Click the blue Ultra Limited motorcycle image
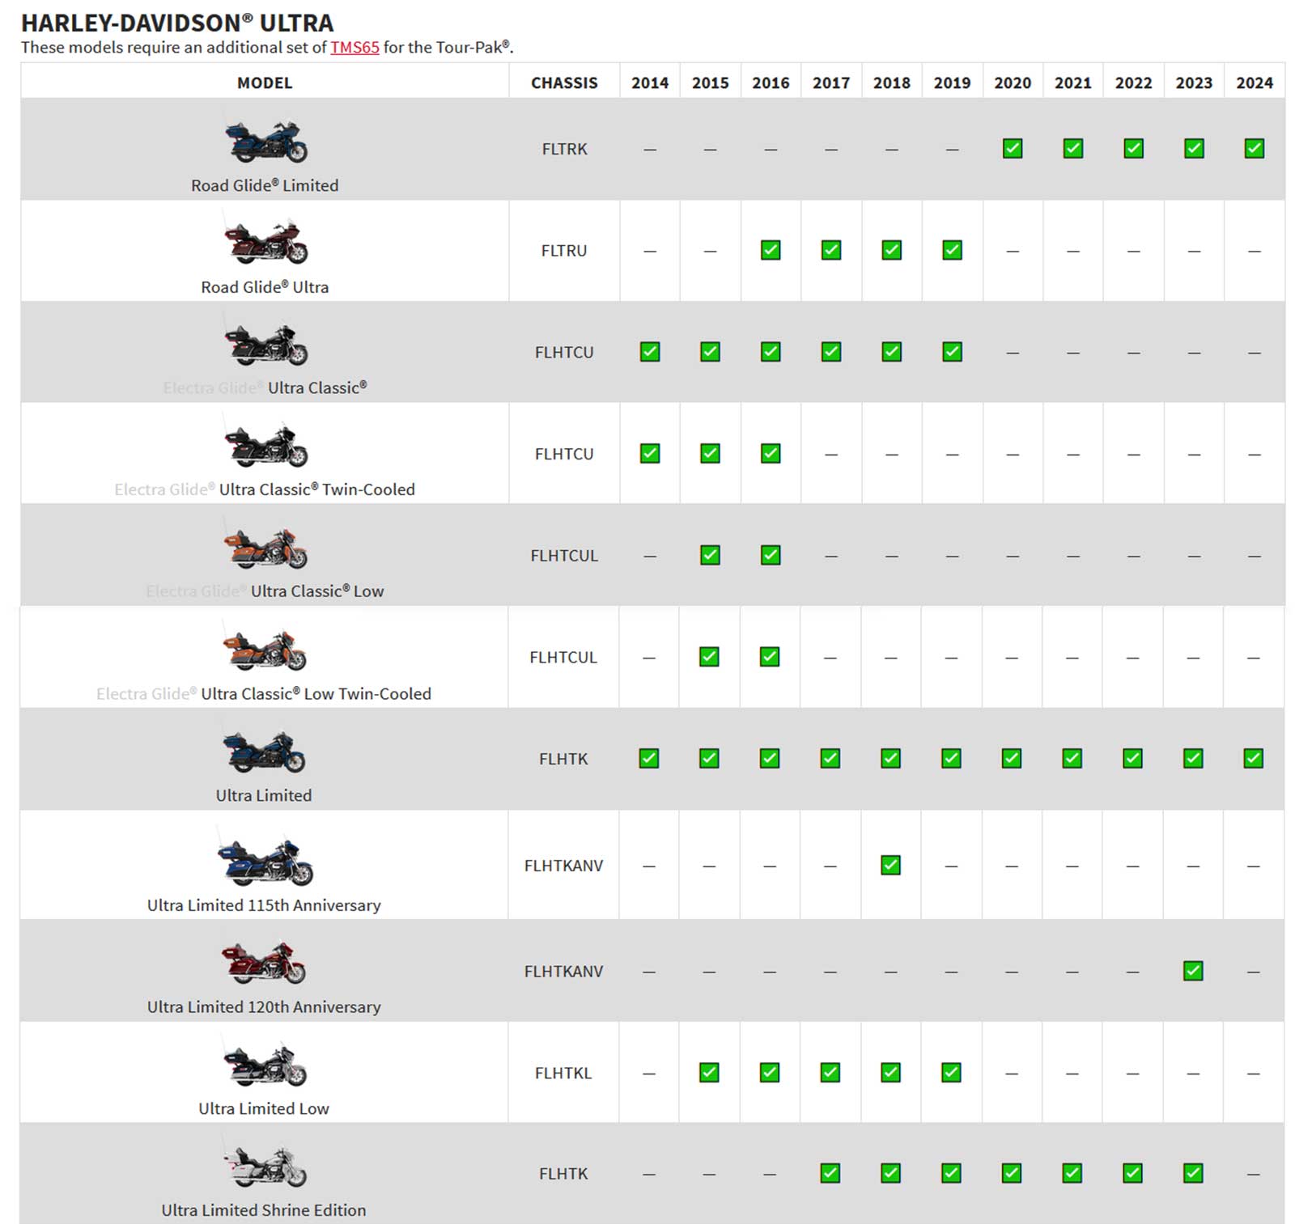 click(264, 752)
